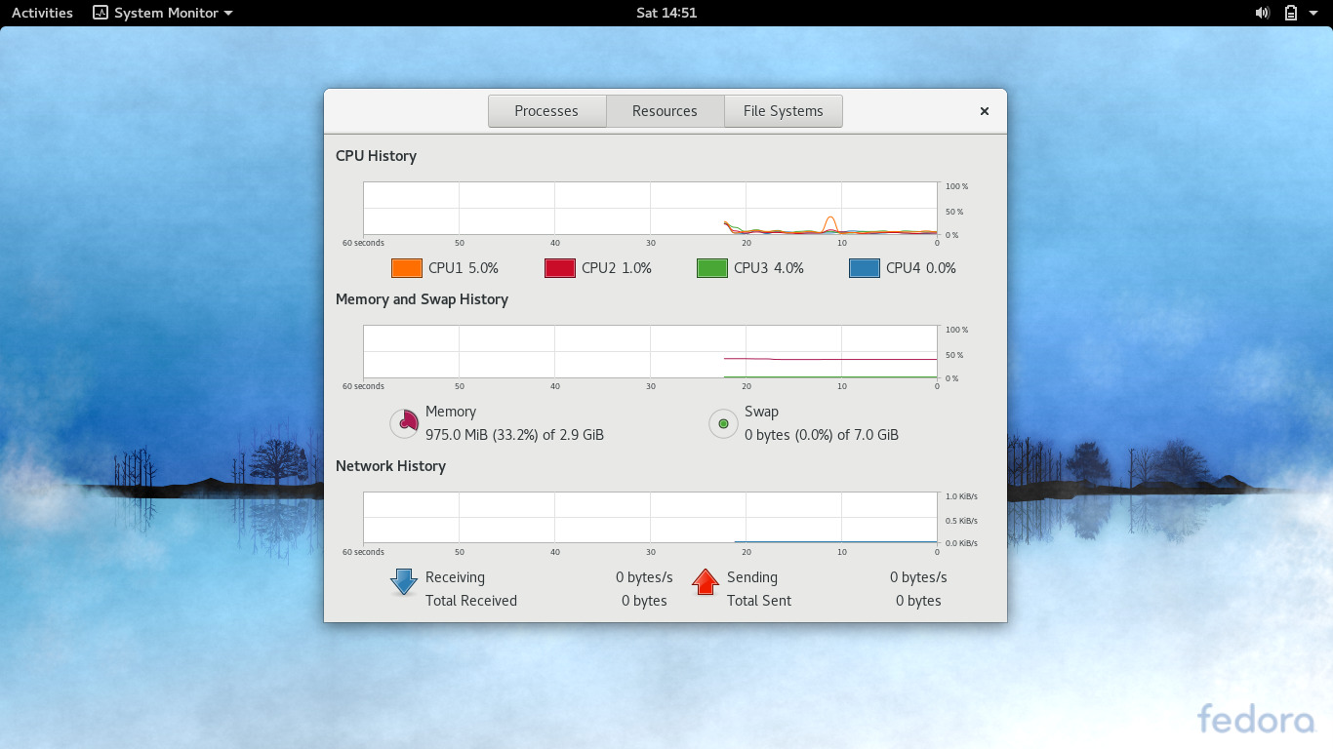Toggle CPU3 visibility on the graph
This screenshot has height=749, width=1333.
pos(711,267)
